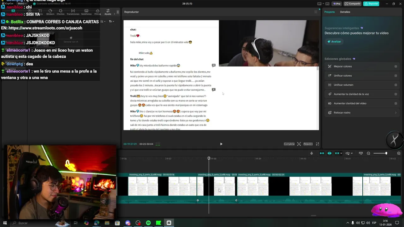Image resolution: width=404 pixels, height=227 pixels.
Task: Toggle main track magnet
Action: (x=322, y=153)
